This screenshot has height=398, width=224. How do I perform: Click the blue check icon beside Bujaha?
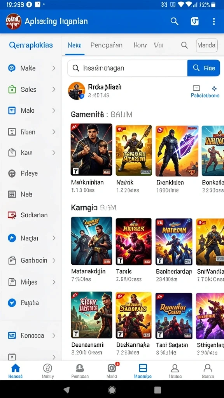(x=12, y=302)
